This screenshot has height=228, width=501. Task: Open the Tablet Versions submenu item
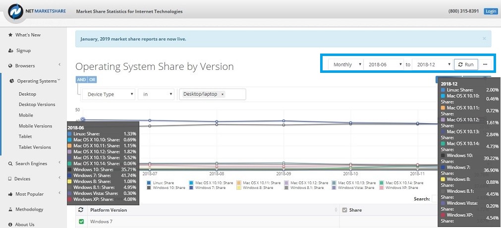(35, 147)
